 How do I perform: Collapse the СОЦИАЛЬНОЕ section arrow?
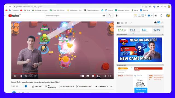click(x=163, y=65)
